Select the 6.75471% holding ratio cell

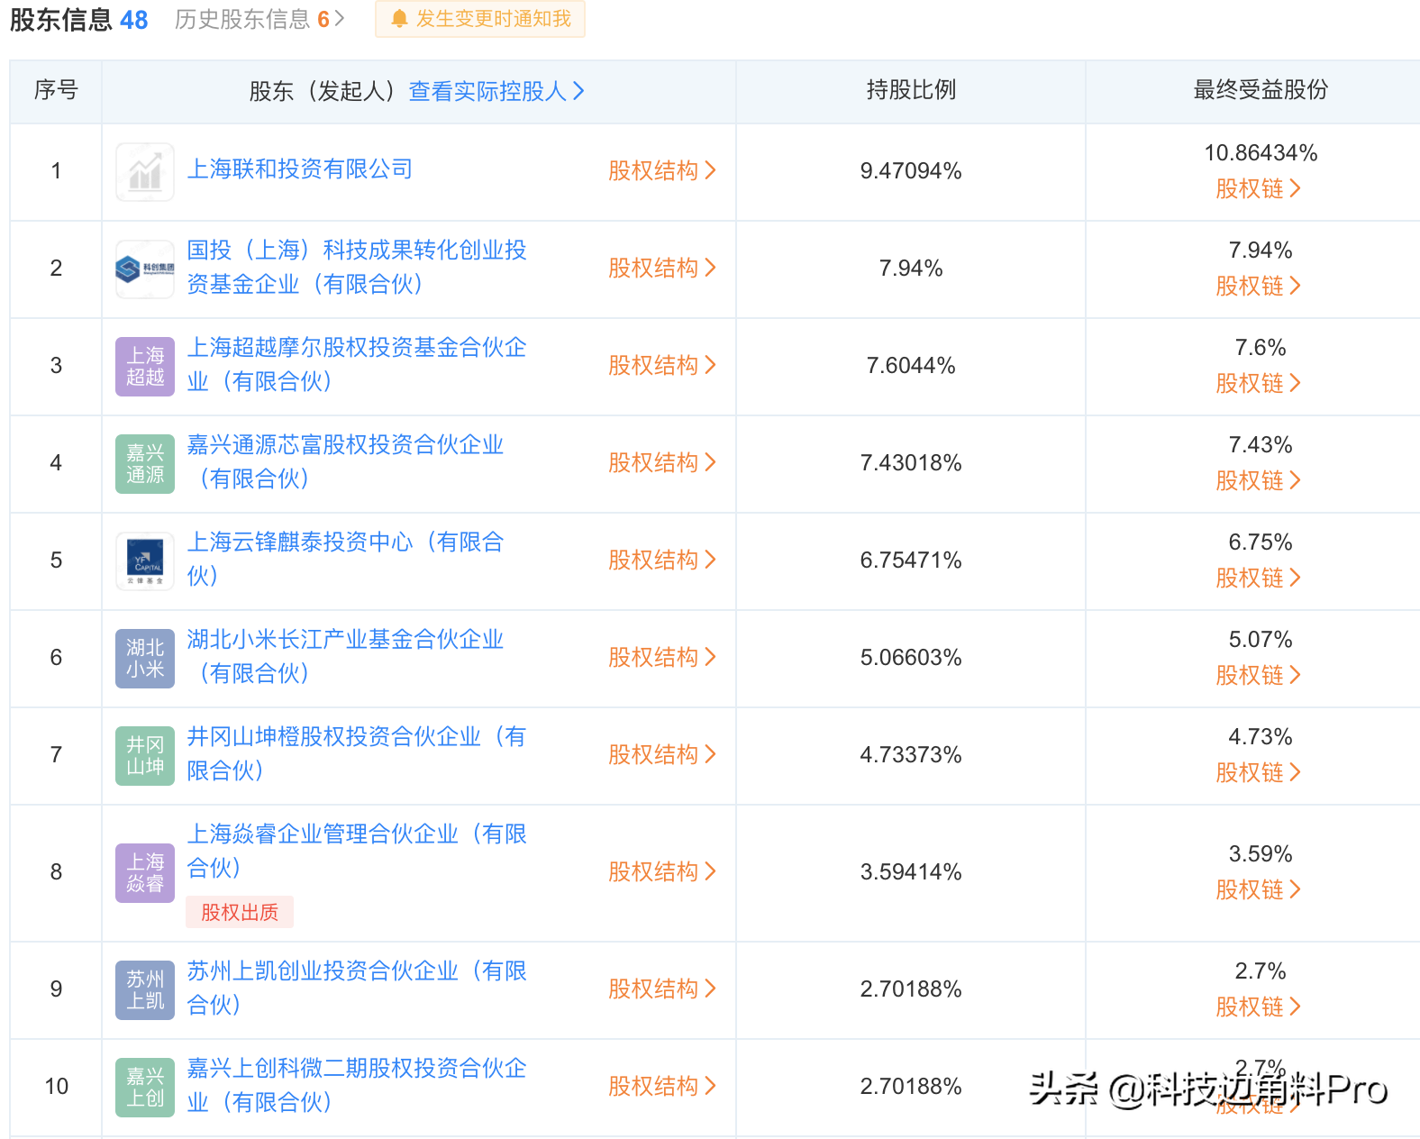(x=911, y=560)
